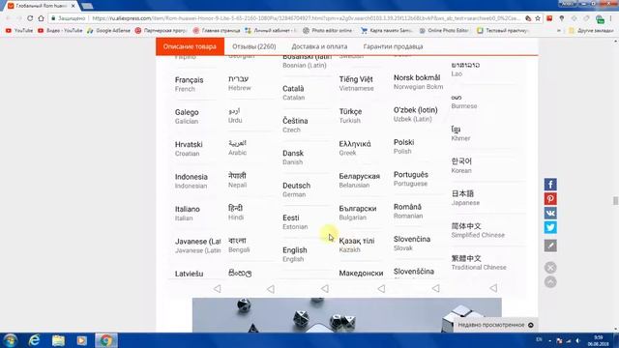The image size is (619, 348).
Task: Click the Català Catalan entry
Action: (293, 93)
